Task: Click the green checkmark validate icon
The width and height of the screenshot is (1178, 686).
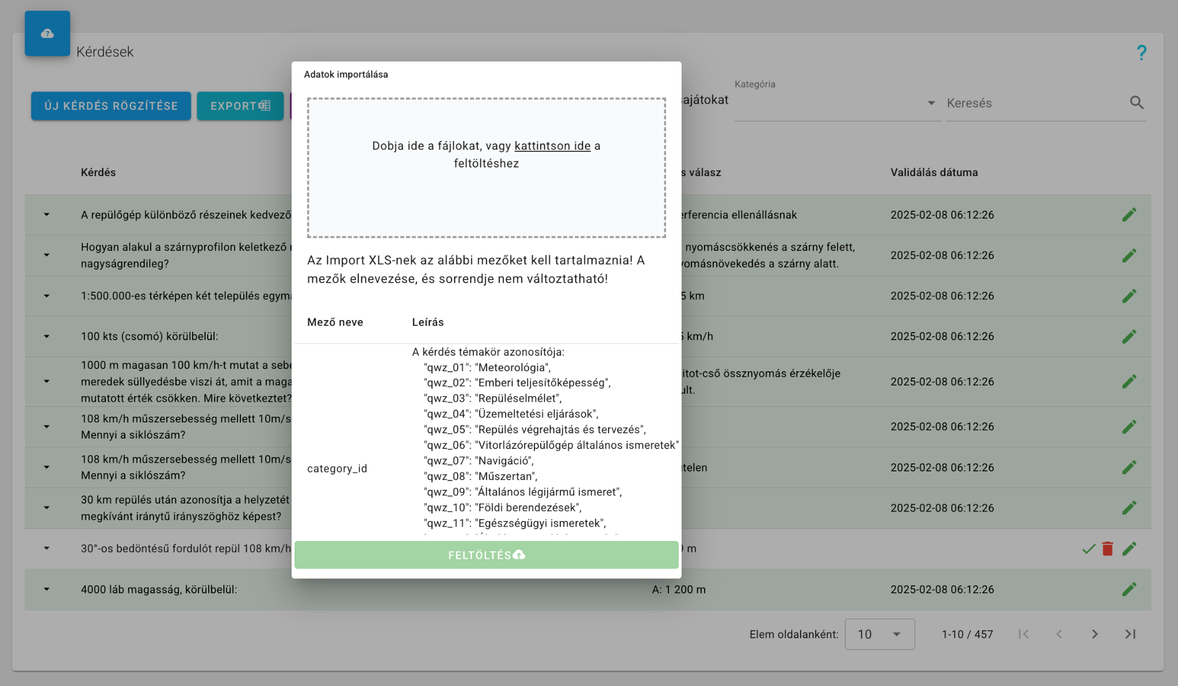Action: 1088,549
